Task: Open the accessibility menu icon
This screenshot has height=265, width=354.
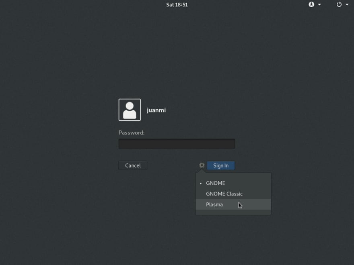Action: (311, 4)
